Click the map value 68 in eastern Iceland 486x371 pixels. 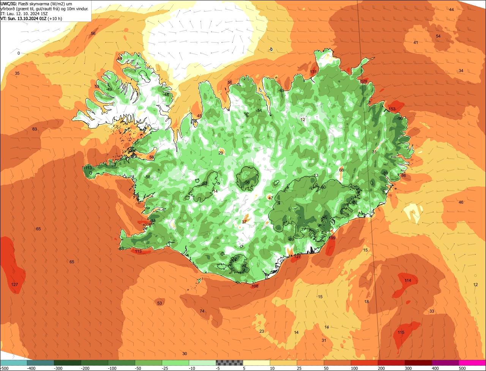[x=341, y=170]
